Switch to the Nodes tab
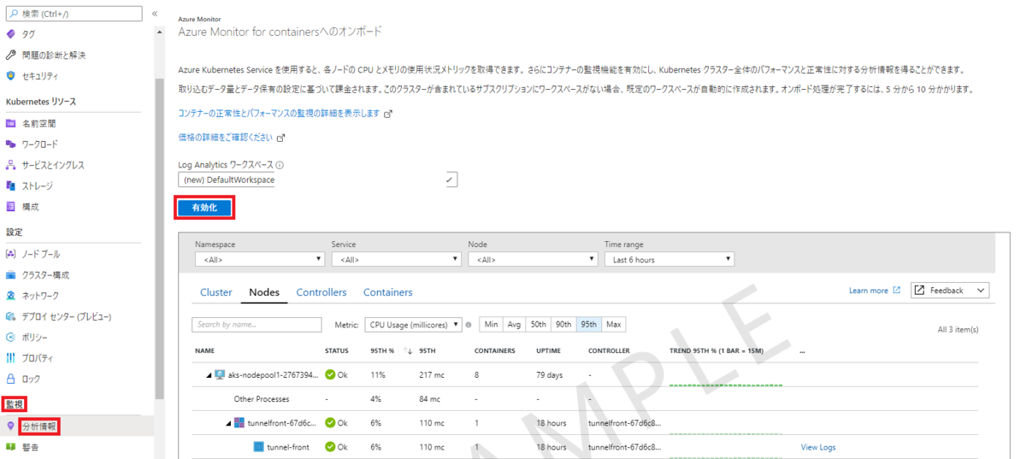Screen dimensions: 1026x459 264,292
